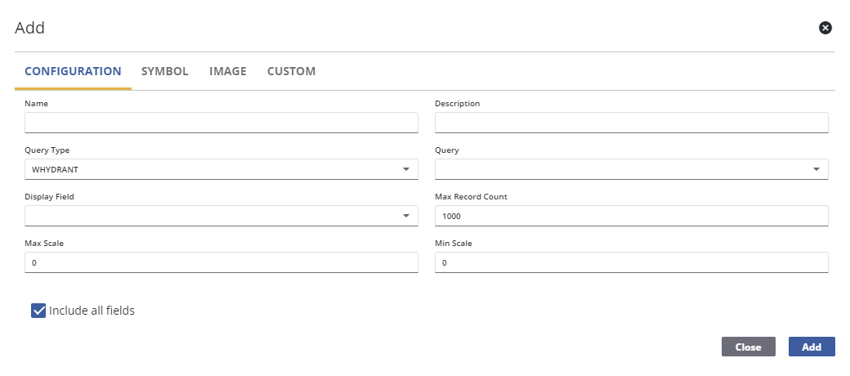Expand the Query Type dropdown arrow
Screen dimensions: 850x376
point(406,169)
